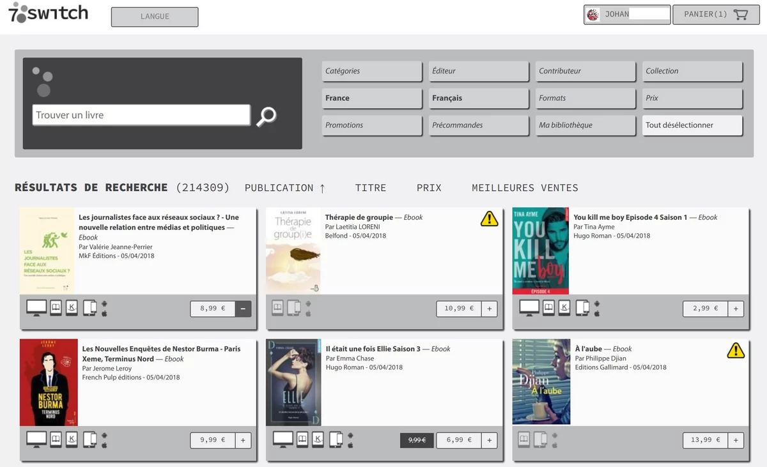
Task: Click the 6,99 € discounted price button
Action: 459,440
